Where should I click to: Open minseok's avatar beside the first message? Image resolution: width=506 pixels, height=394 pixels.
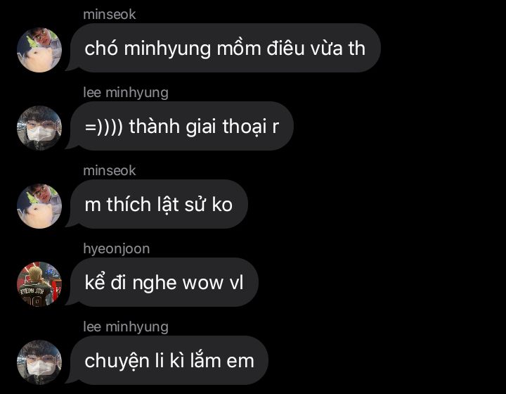pos(39,50)
